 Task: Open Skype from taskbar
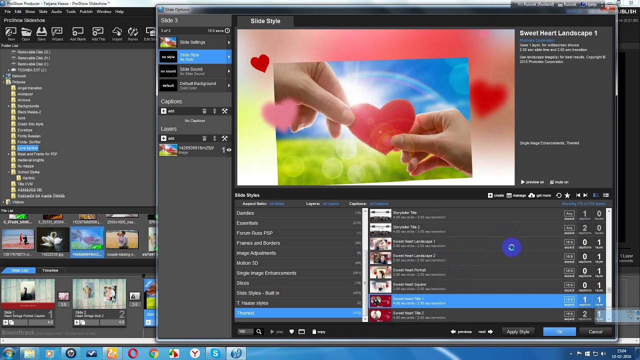tap(215, 353)
